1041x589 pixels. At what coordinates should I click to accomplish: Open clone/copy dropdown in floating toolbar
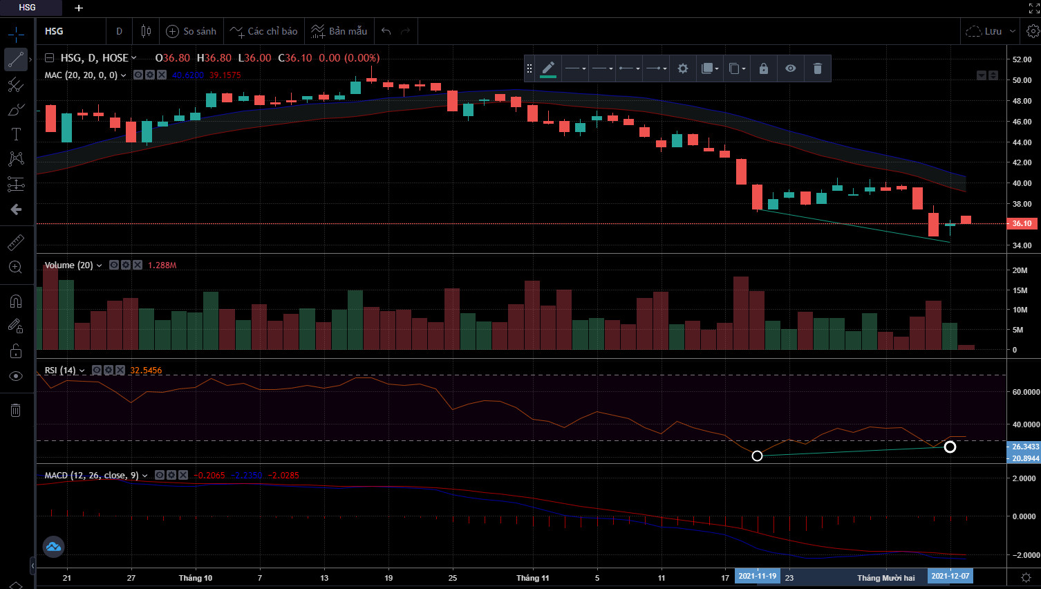(x=738, y=68)
